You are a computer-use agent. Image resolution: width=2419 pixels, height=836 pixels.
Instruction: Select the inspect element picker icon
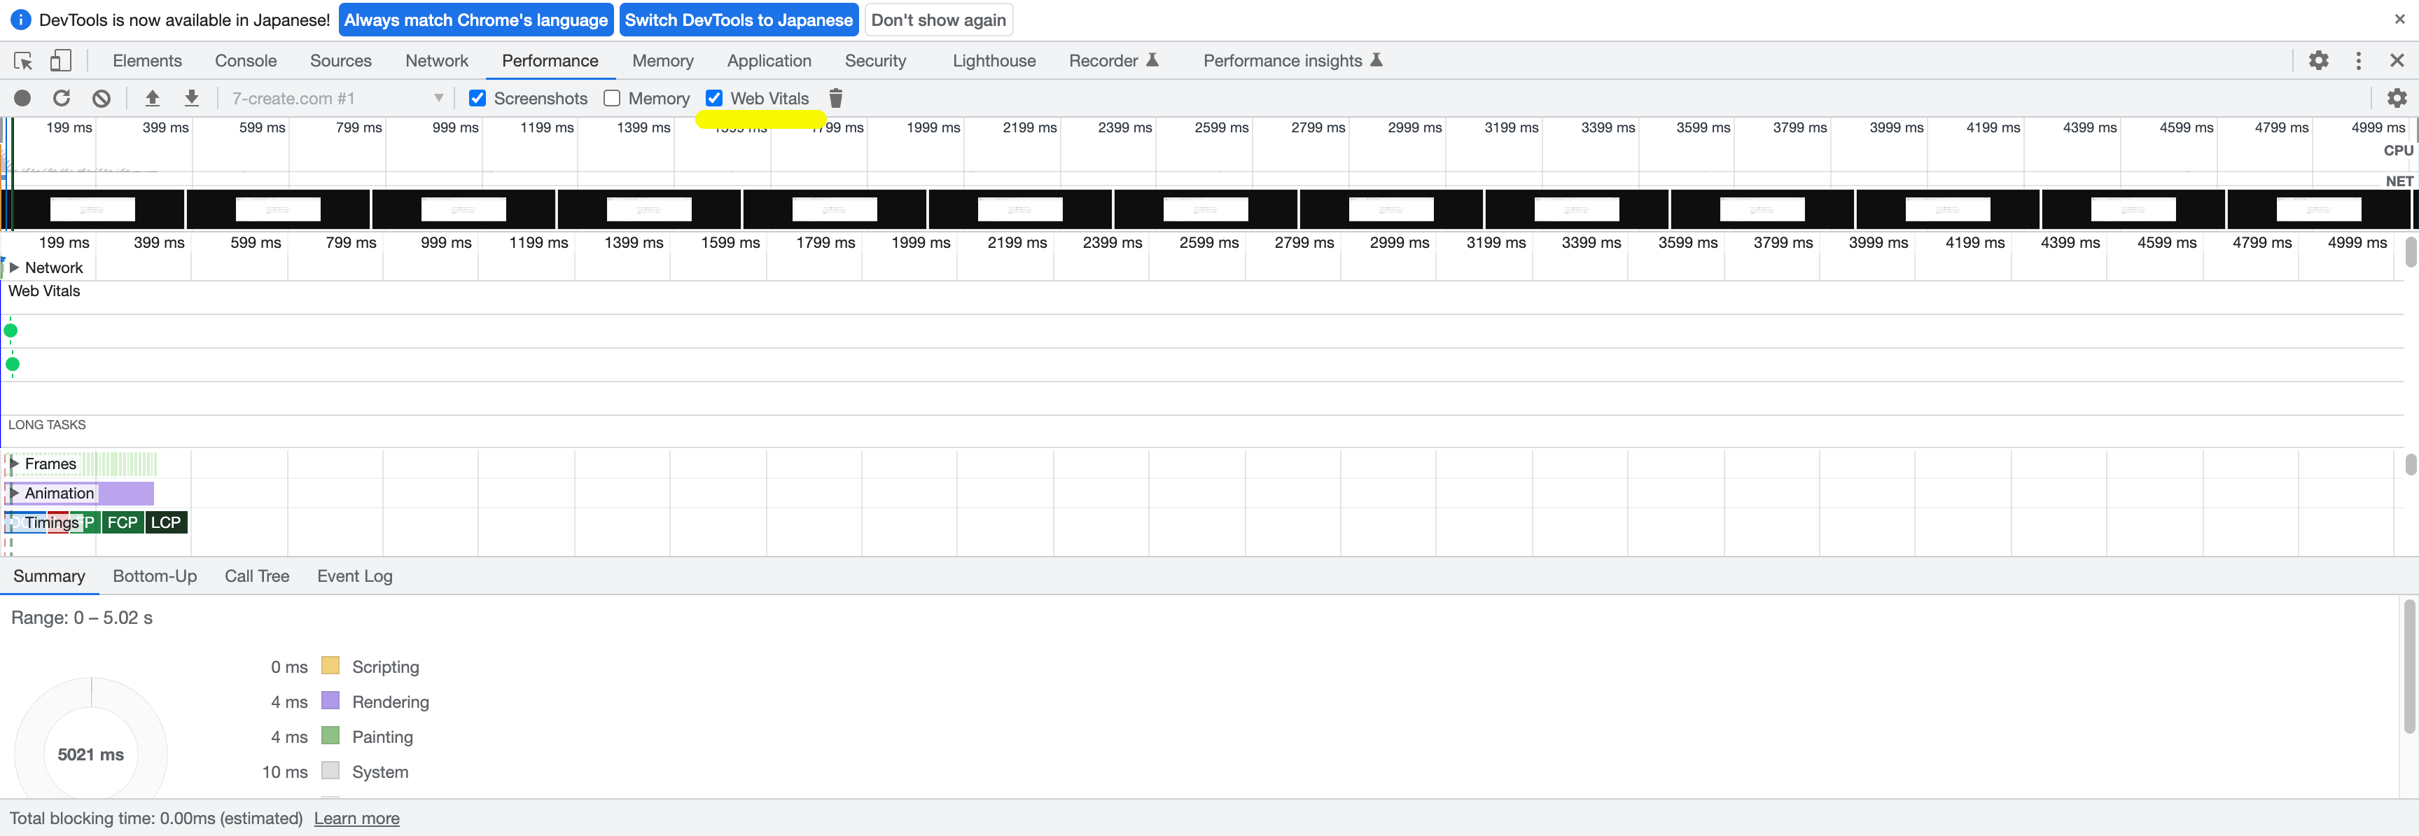coord(24,61)
